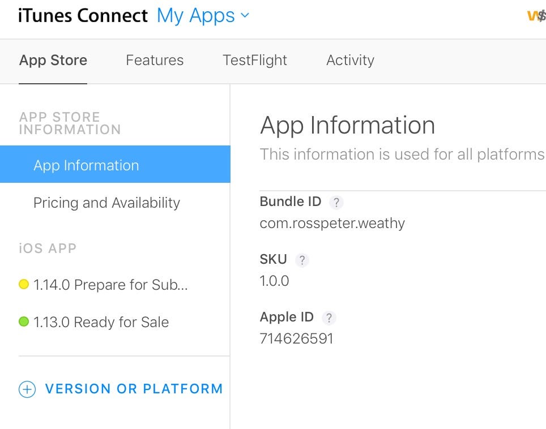
Task: Select App Information in the sidebar
Action: pyautogui.click(x=86, y=165)
